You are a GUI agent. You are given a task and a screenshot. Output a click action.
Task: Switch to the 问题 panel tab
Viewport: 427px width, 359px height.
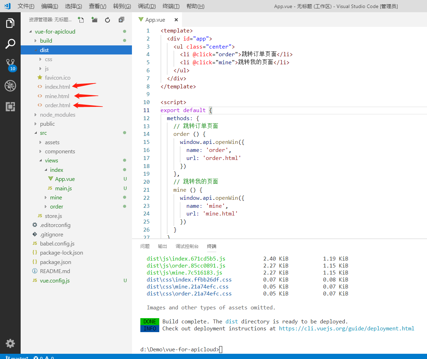[145, 246]
